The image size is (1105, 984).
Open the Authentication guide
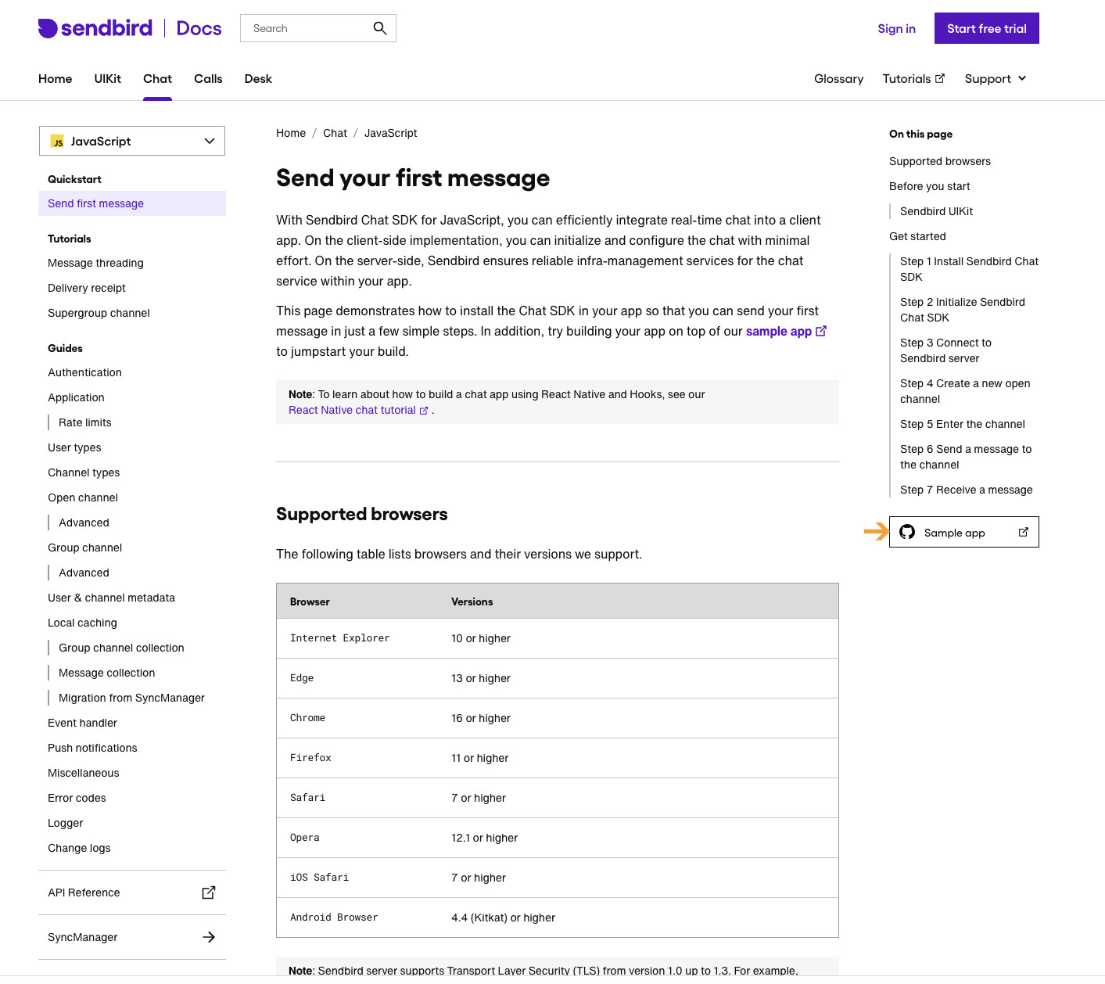tap(84, 373)
